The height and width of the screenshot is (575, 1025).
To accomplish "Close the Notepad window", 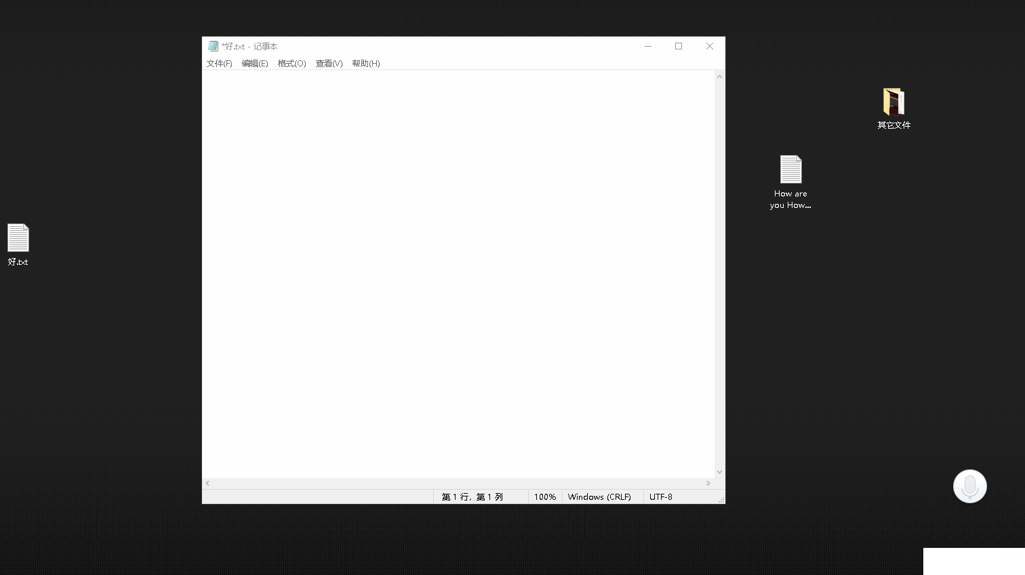I will click(x=710, y=46).
